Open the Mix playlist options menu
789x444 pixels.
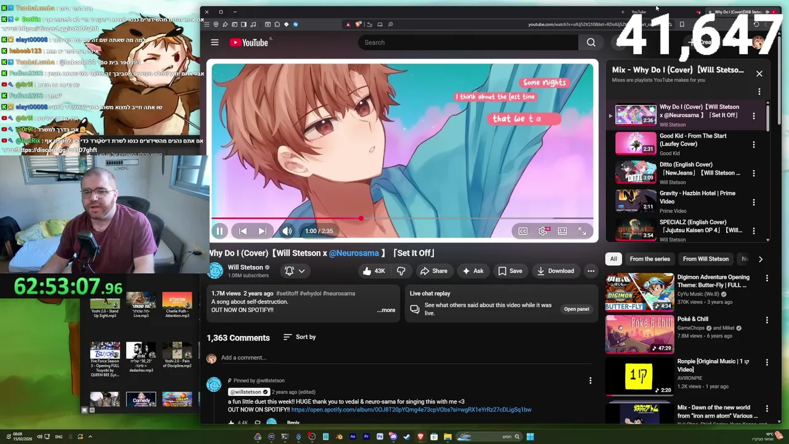[759, 92]
